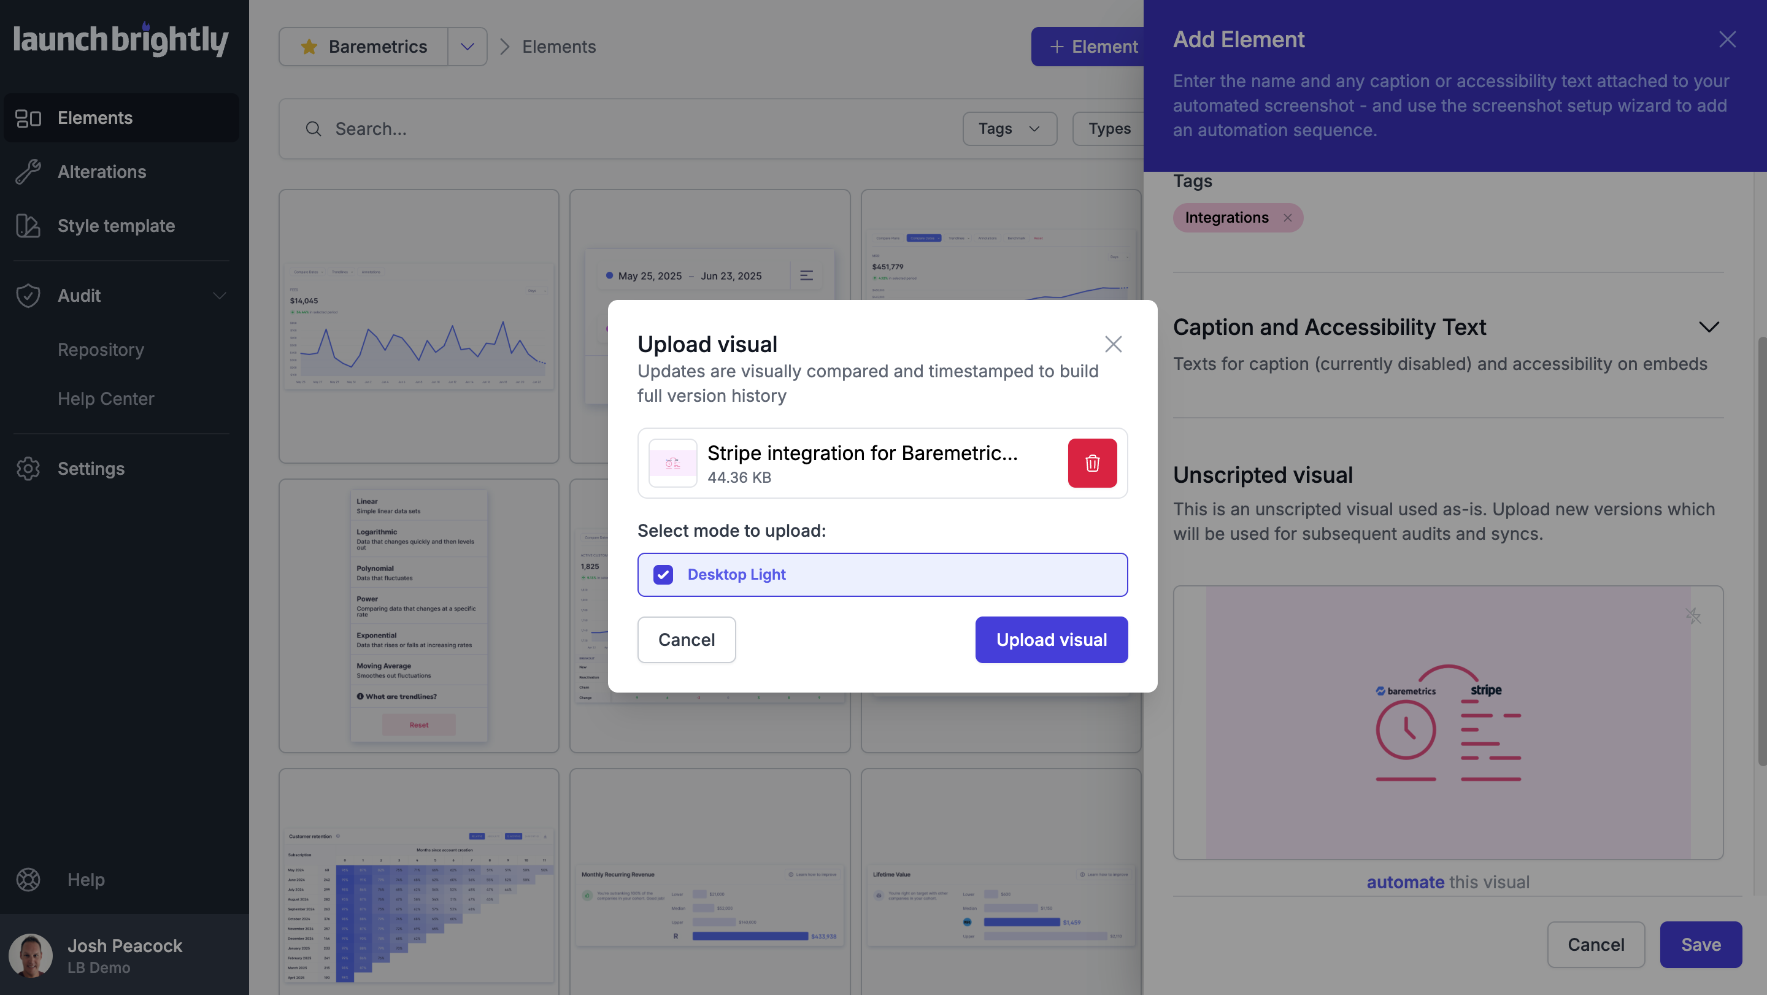Expand the Audit menu chevron
The height and width of the screenshot is (995, 1767).
(220, 296)
